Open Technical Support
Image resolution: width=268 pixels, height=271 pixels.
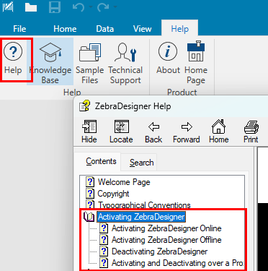(x=125, y=61)
